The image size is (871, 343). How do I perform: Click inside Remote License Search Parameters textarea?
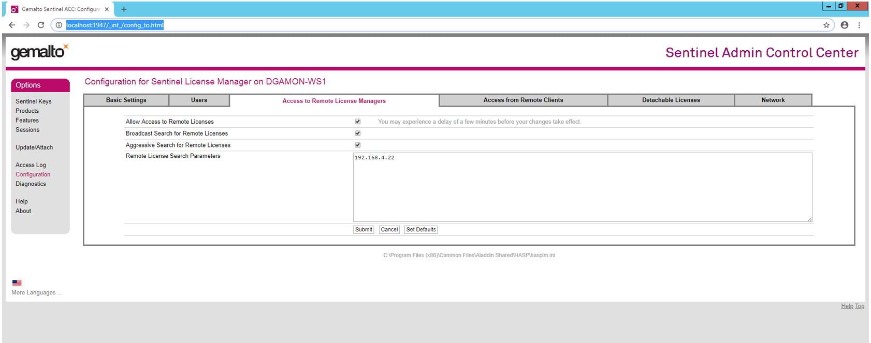583,187
